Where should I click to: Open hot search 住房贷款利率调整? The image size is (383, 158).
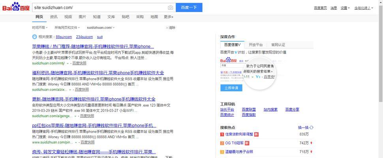click(x=239, y=134)
